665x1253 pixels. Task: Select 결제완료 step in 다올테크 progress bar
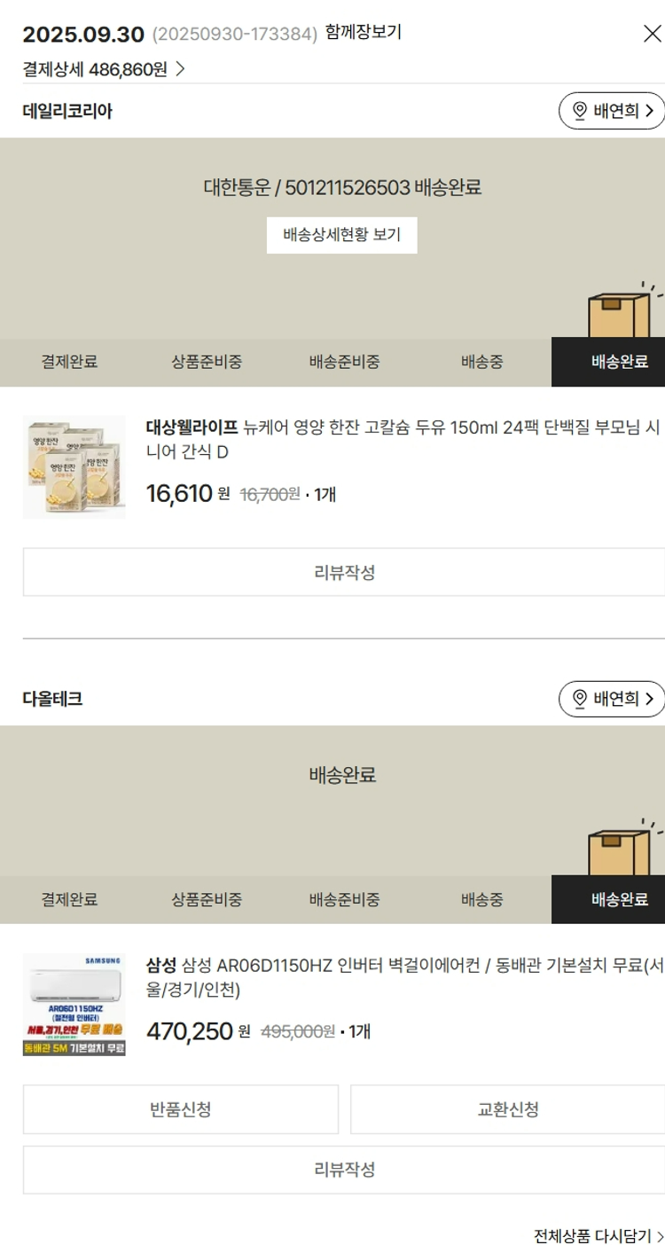pos(69,899)
